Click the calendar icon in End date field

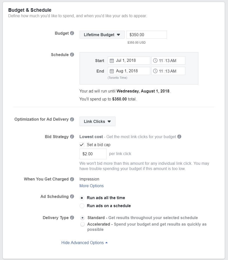point(112,71)
